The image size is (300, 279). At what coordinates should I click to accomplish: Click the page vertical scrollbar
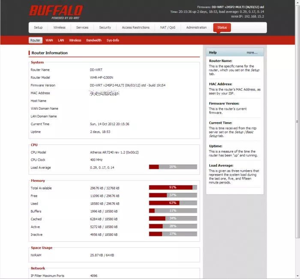point(297,122)
